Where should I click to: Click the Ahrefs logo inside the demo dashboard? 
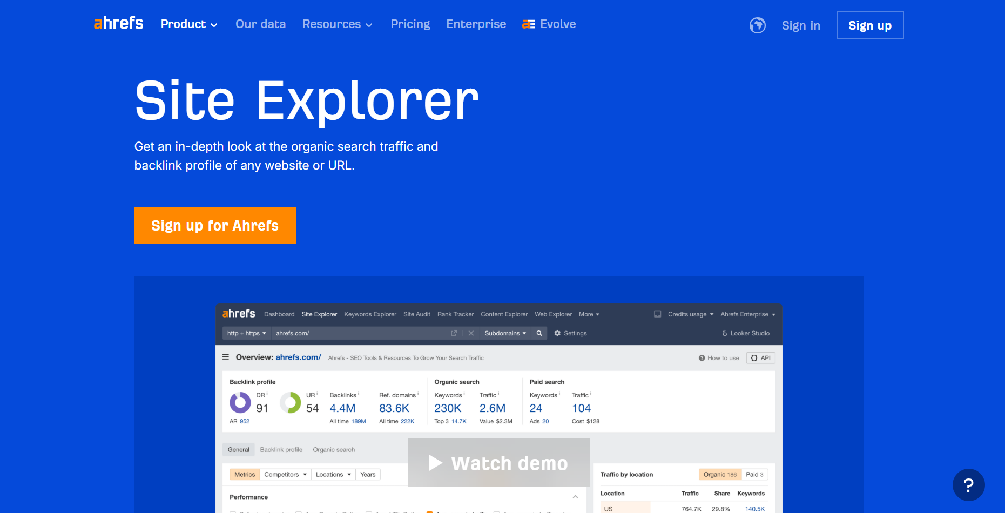[x=239, y=314]
